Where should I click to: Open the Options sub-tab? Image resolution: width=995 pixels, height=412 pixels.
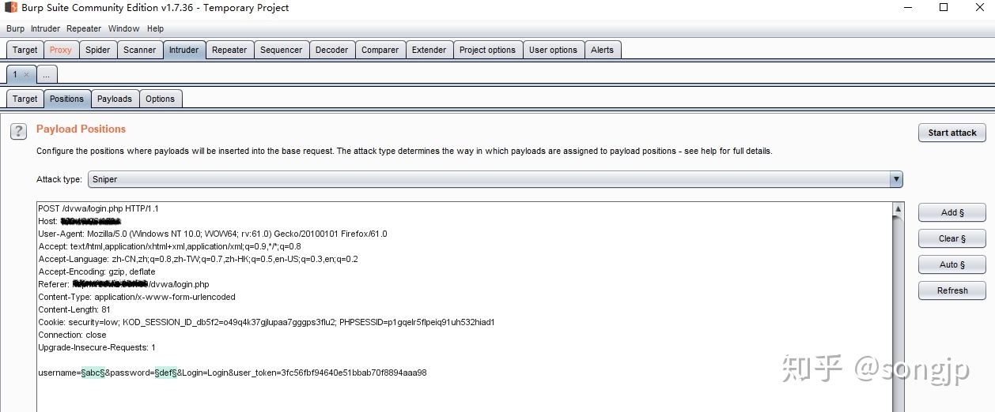[160, 99]
